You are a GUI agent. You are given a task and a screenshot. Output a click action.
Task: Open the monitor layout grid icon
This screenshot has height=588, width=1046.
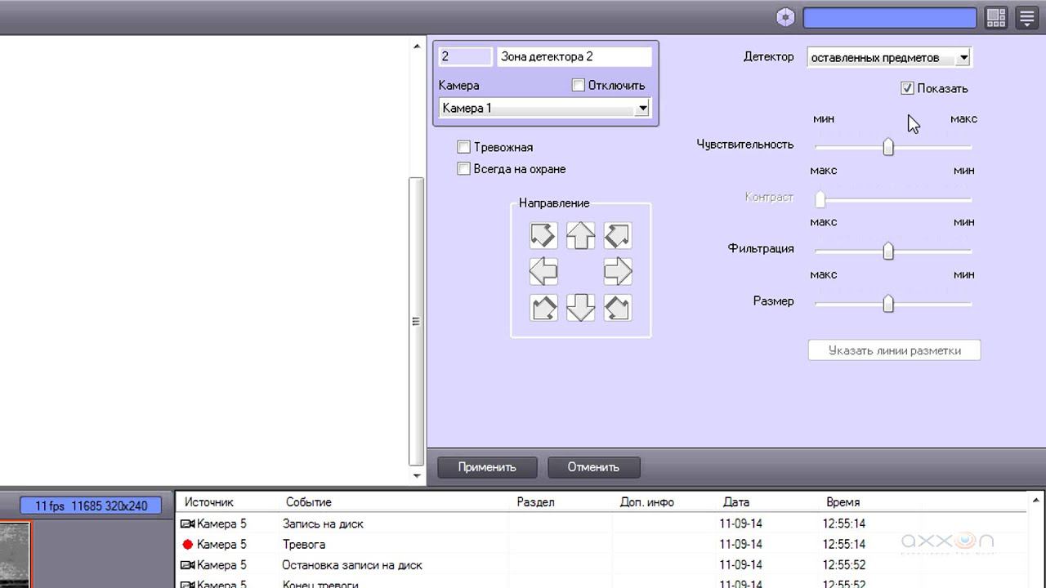click(996, 17)
